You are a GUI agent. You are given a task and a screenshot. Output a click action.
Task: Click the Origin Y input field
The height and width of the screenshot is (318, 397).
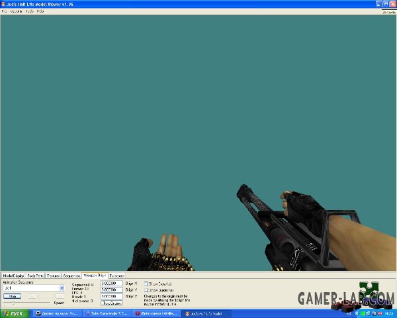click(x=112, y=290)
